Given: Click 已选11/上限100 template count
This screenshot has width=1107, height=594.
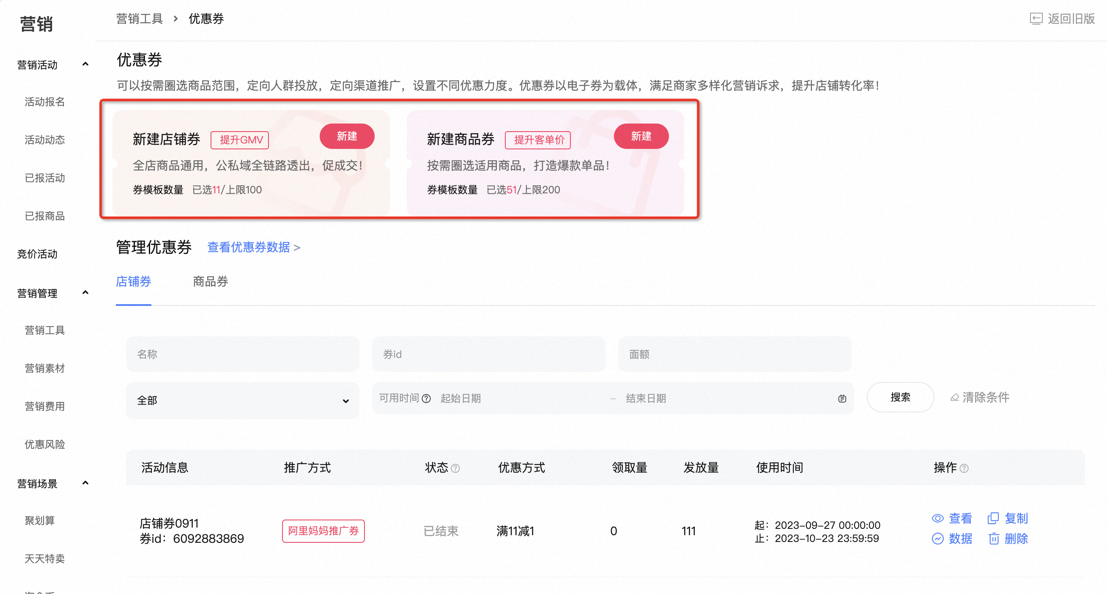Looking at the screenshot, I should (227, 190).
